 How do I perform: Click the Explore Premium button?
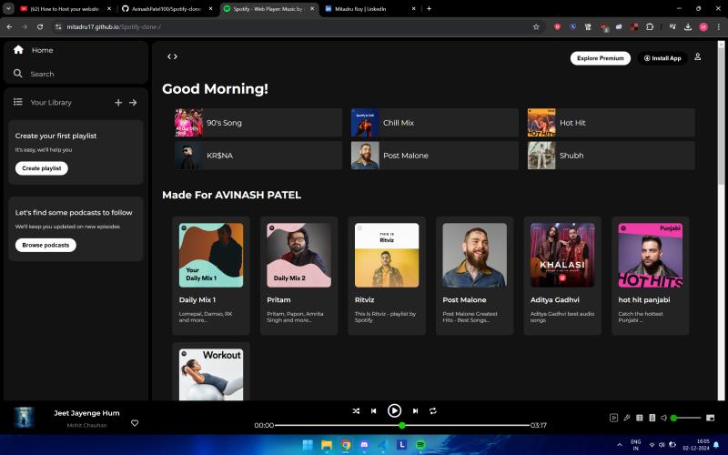pyautogui.click(x=601, y=58)
